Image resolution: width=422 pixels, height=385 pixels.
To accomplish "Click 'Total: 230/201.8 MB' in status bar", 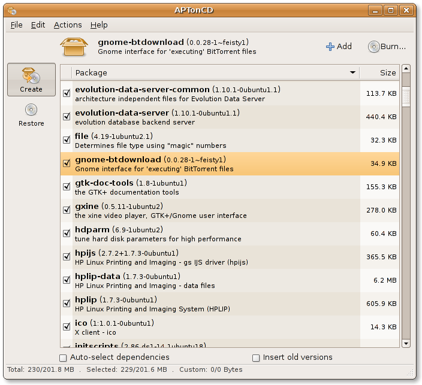I will coord(40,369).
